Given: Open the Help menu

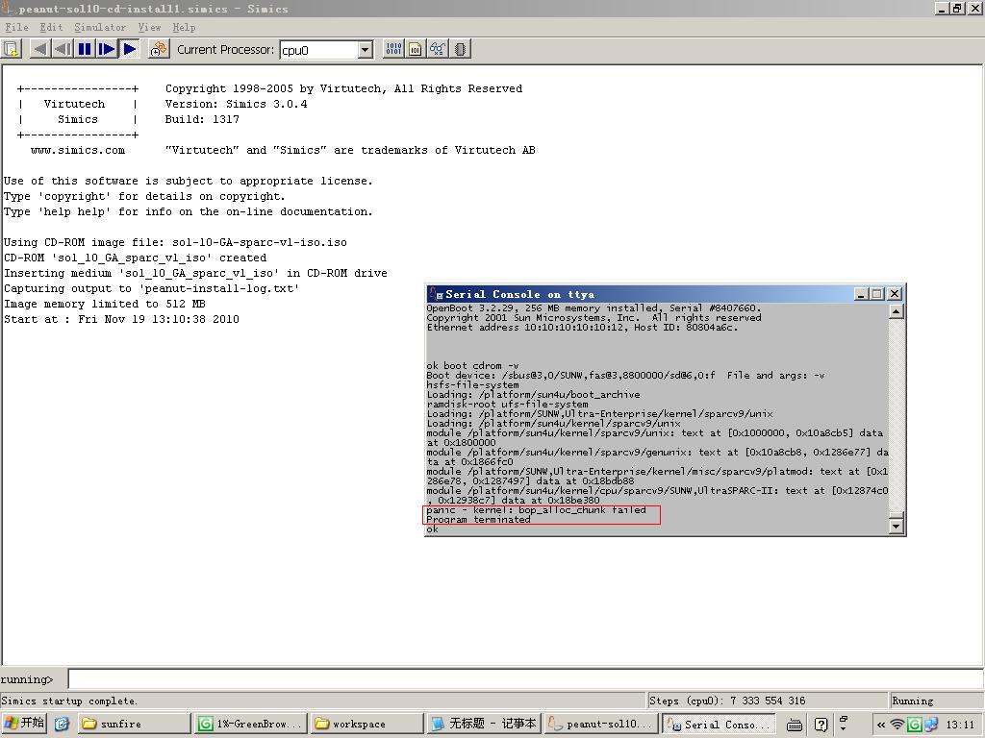Looking at the screenshot, I should (184, 27).
